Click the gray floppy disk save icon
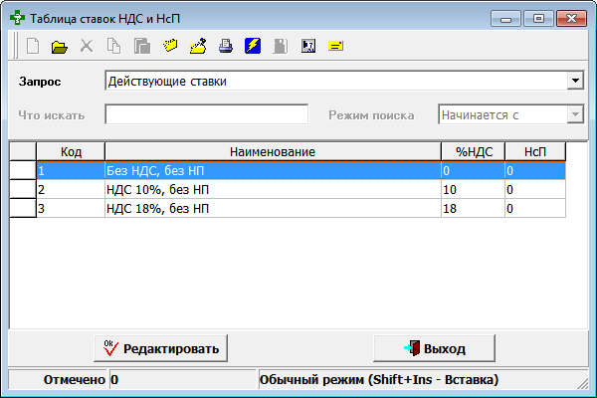The width and height of the screenshot is (597, 398). point(281,46)
